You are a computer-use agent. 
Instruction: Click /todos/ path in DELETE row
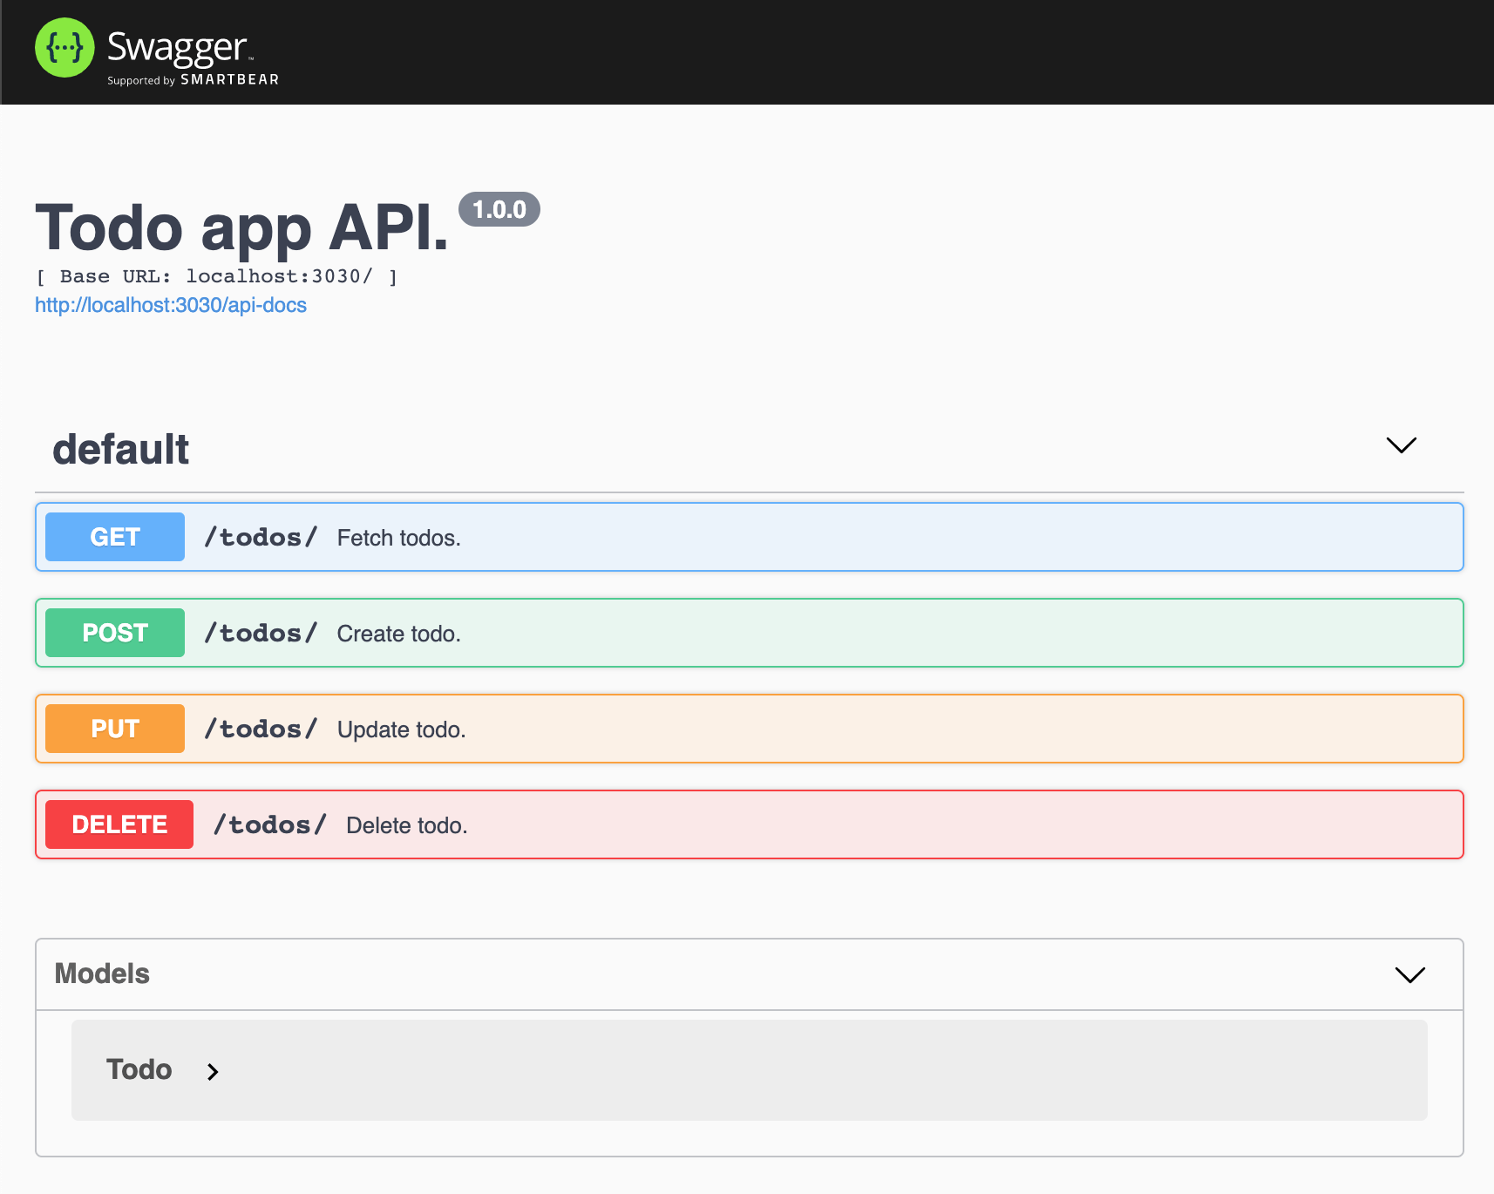click(270, 824)
